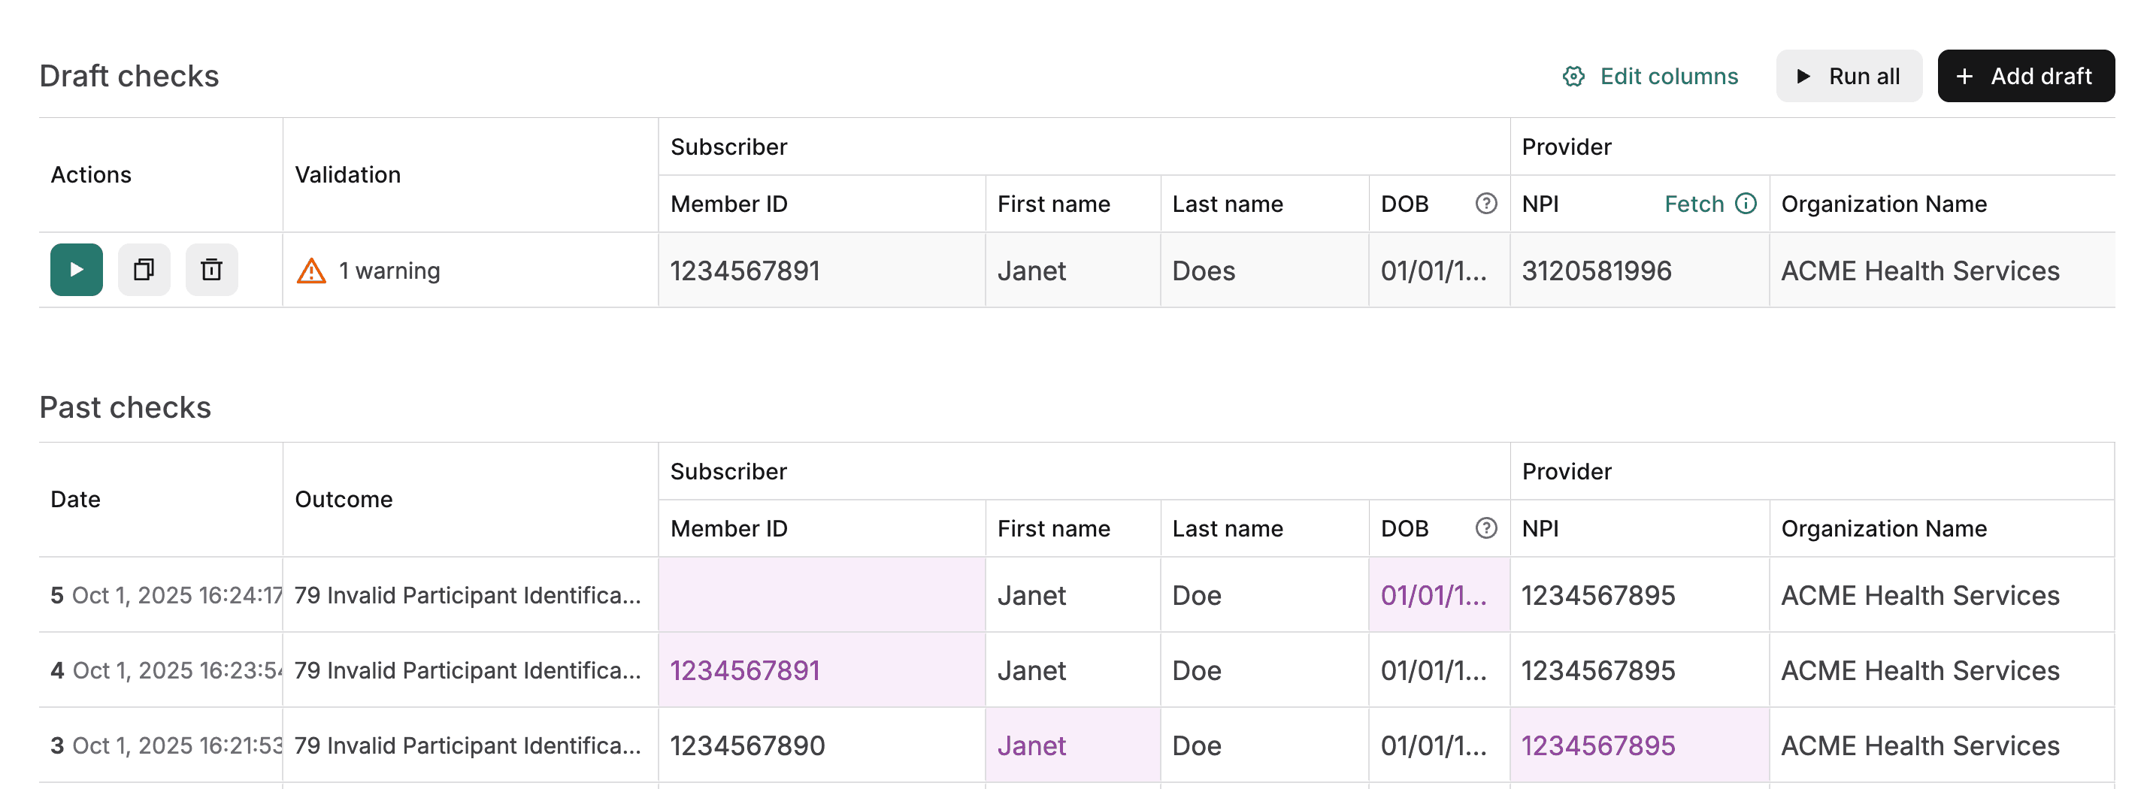Click the orange warning triangle on the draft

[312, 269]
